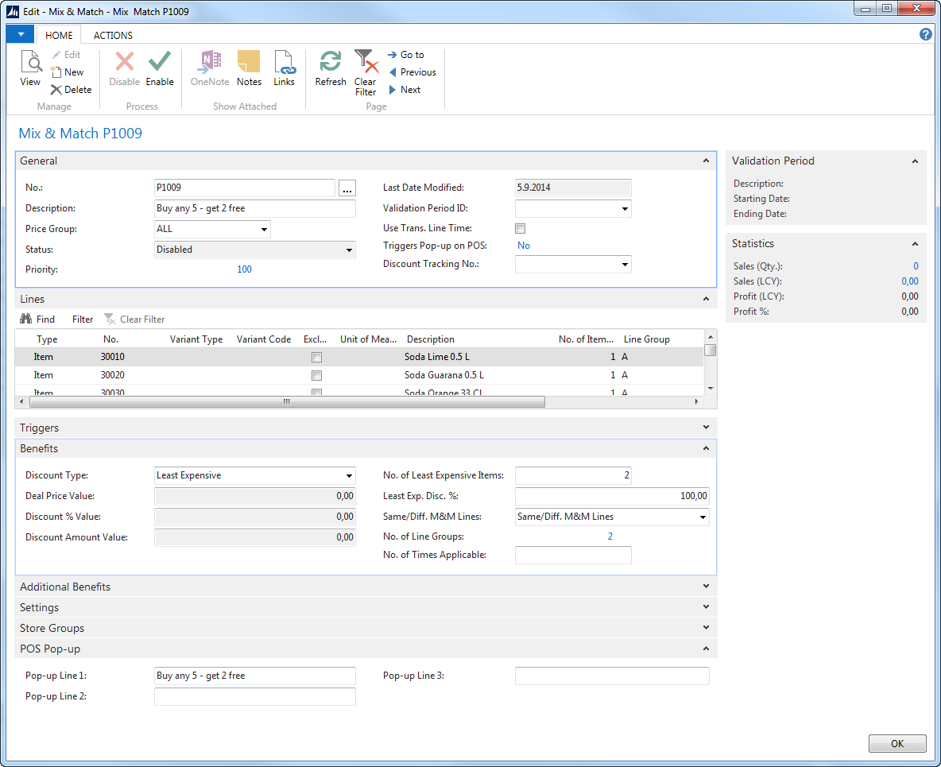Click the OK button
Image resolution: width=941 pixels, height=767 pixels.
(x=896, y=744)
